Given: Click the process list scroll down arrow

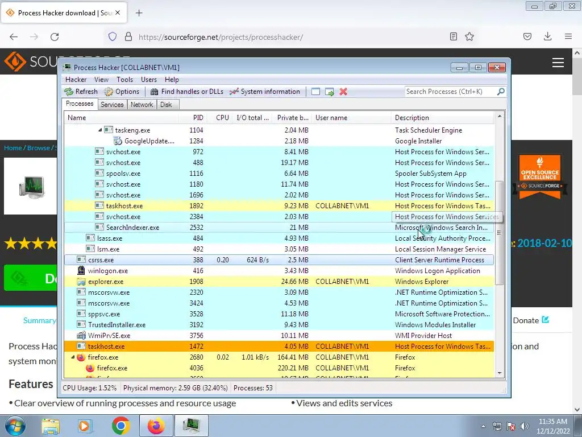Looking at the screenshot, I should tap(500, 373).
